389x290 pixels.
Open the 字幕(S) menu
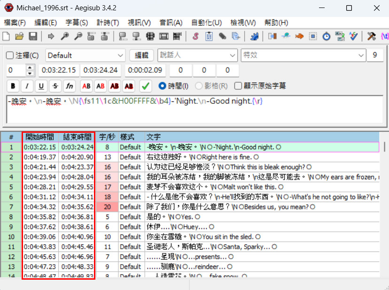tap(77, 23)
